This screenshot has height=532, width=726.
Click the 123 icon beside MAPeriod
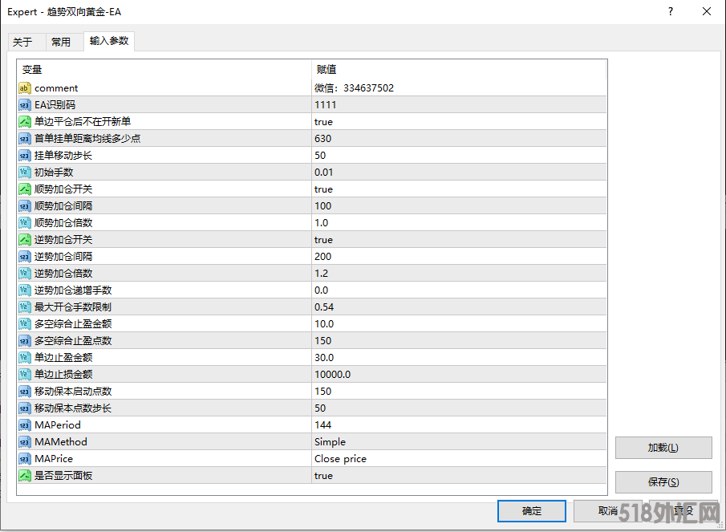coord(25,424)
